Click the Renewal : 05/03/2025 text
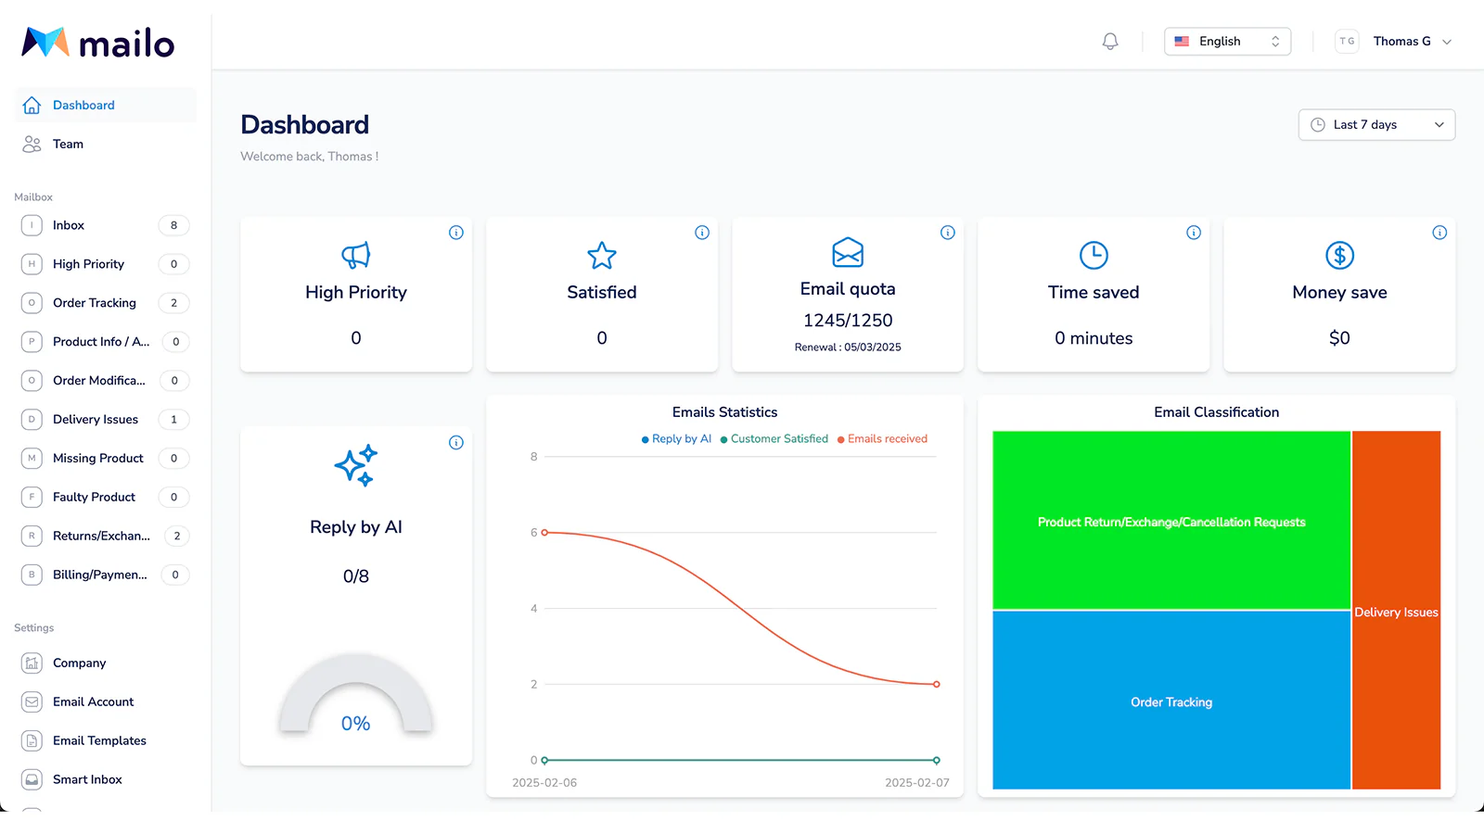Screen dimensions: 1484x834 (848, 347)
